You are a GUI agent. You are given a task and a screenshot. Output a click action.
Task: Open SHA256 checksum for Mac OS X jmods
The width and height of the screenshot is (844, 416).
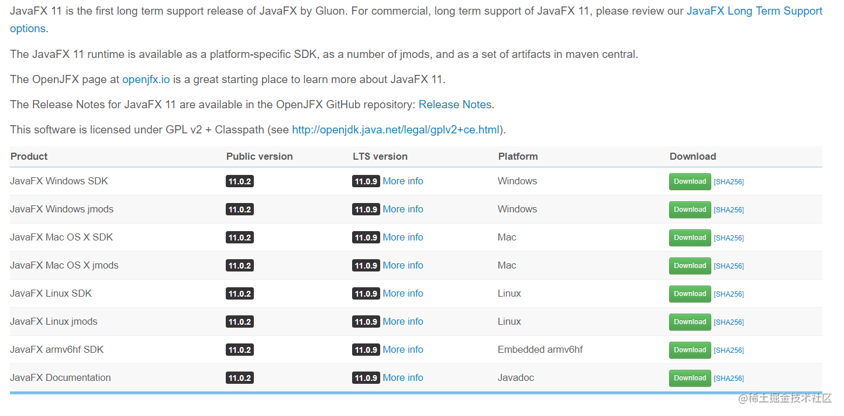729,266
